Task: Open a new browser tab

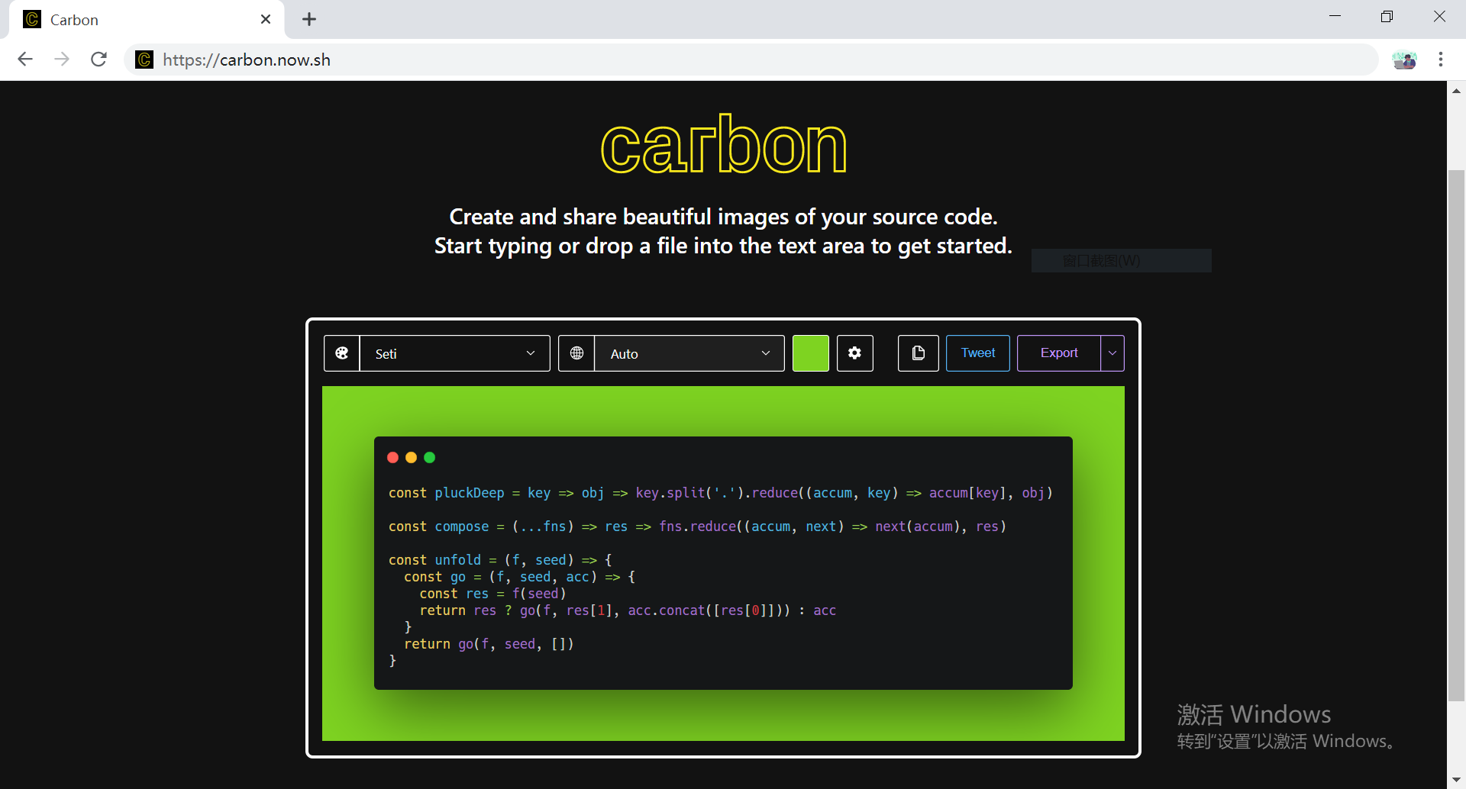Action: pyautogui.click(x=309, y=20)
